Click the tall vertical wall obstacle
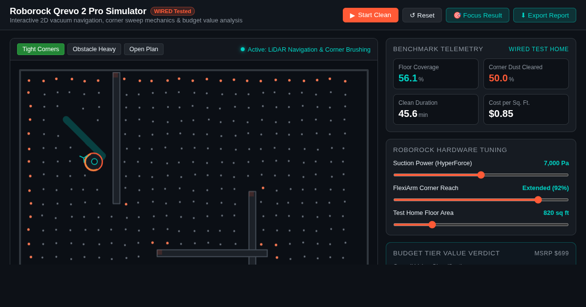Viewport: 586px width, 307px height. click(116, 138)
